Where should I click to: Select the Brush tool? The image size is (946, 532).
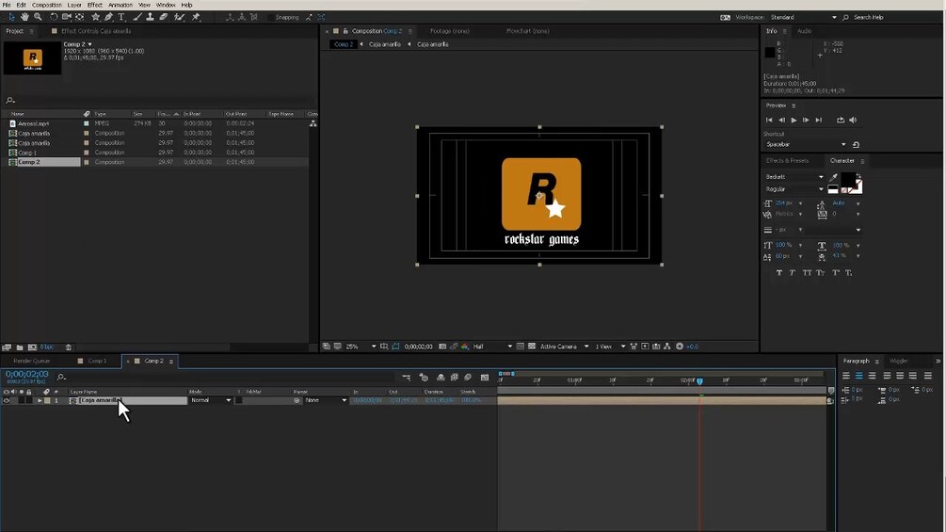[x=137, y=17]
